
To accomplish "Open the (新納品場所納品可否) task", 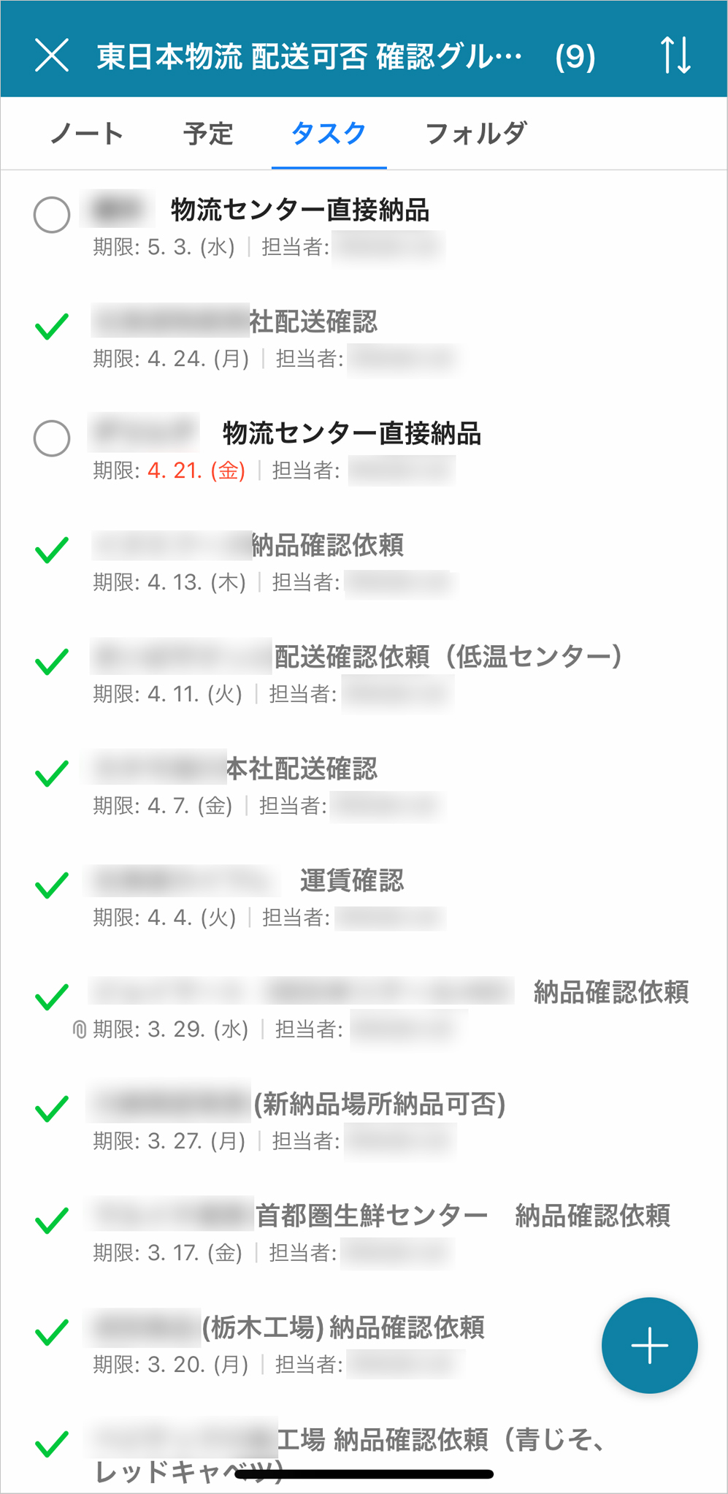I will 379,1104.
